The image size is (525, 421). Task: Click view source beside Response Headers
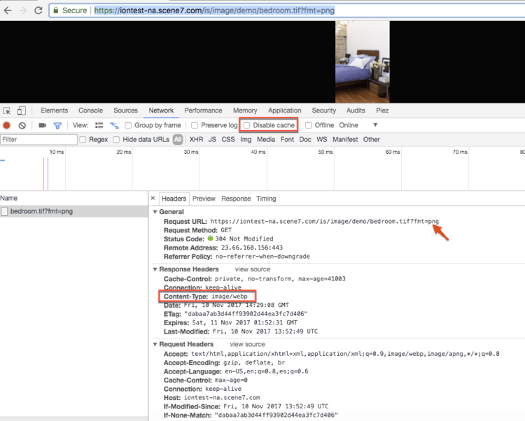(x=253, y=269)
